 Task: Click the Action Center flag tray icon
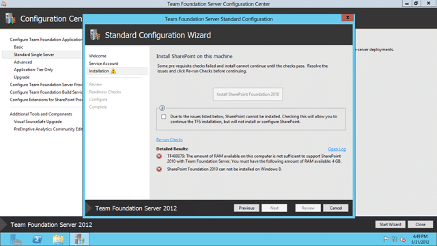386,239
